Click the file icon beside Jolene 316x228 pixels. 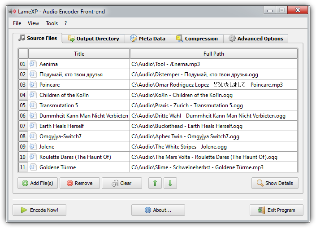(33, 146)
